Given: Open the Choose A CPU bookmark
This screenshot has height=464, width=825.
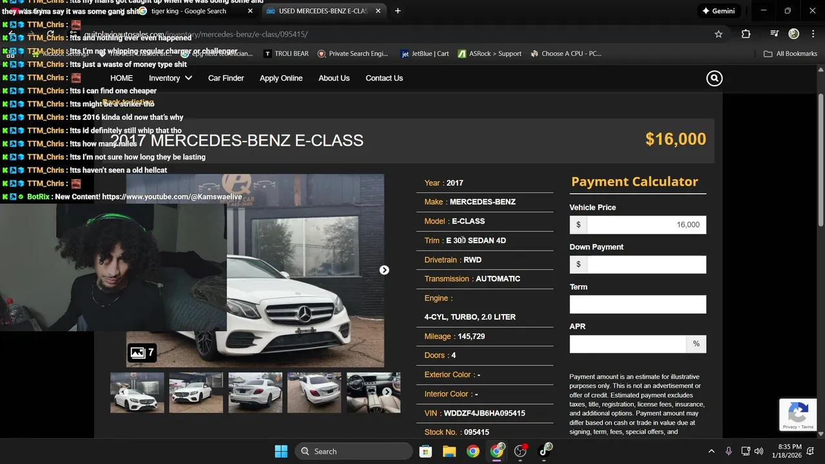Looking at the screenshot, I should (567, 53).
